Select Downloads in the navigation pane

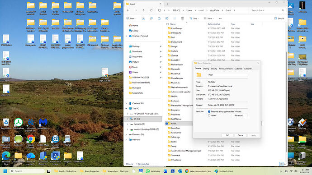(x=137, y=51)
